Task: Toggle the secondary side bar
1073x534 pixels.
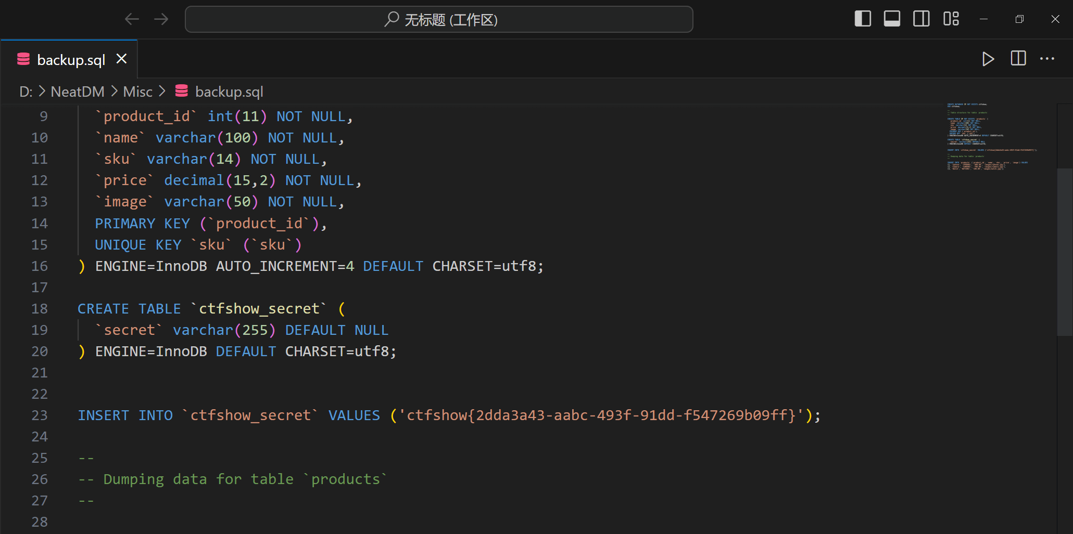Action: click(921, 19)
